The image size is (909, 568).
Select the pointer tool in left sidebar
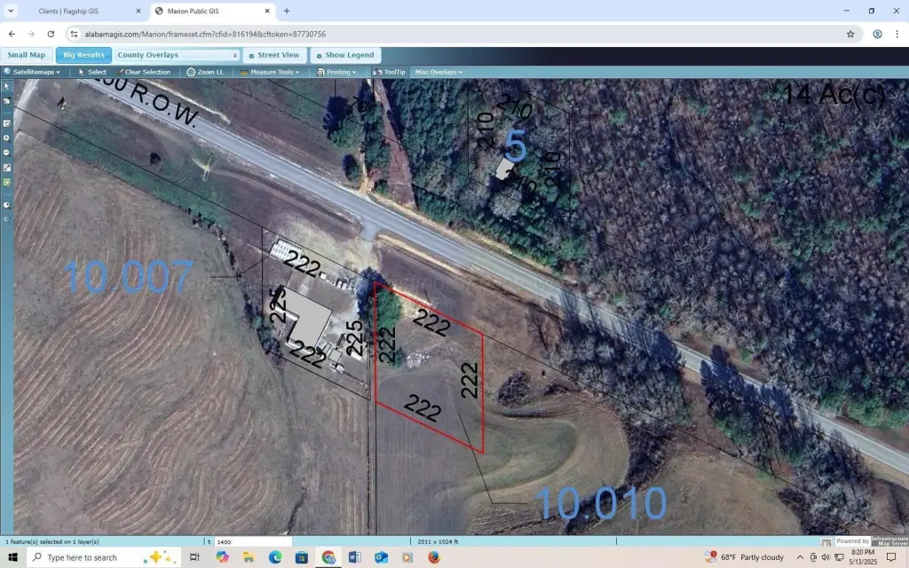pos(6,87)
